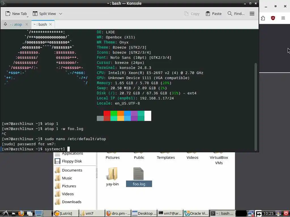Click the bash Konsole taskbar entry
The width and height of the screenshot is (290, 217).
tap(222, 214)
